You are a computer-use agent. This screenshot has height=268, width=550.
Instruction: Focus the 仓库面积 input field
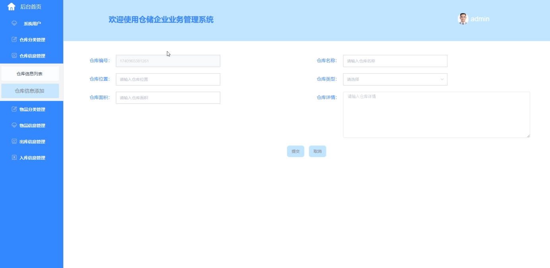click(168, 98)
